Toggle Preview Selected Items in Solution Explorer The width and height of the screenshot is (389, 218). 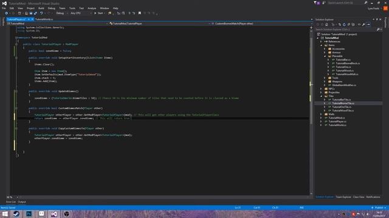pyautogui.click(x=368, y=24)
